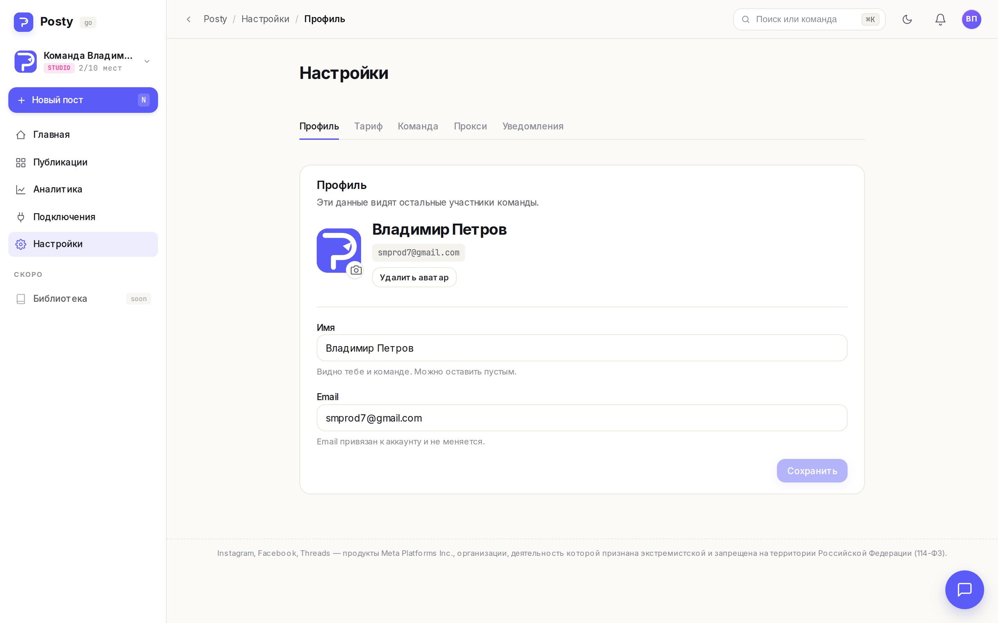Click the home icon next to Главная
Image resolution: width=998 pixels, height=623 pixels.
click(x=21, y=135)
